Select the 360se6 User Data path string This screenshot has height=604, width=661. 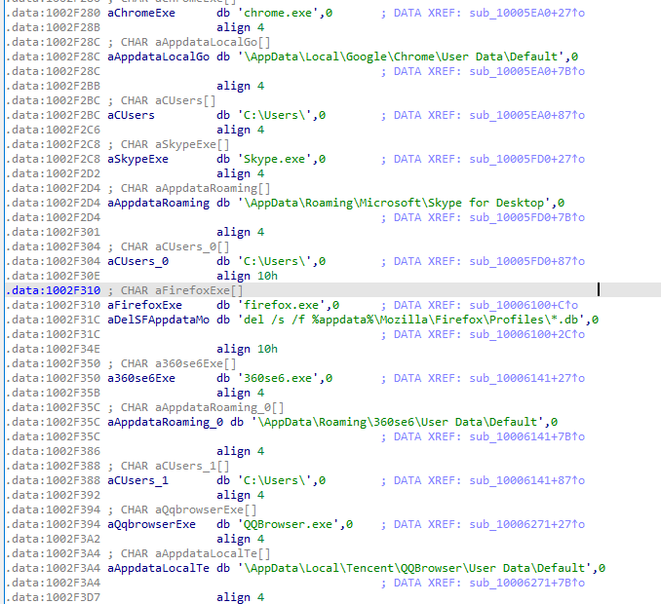tap(398, 422)
